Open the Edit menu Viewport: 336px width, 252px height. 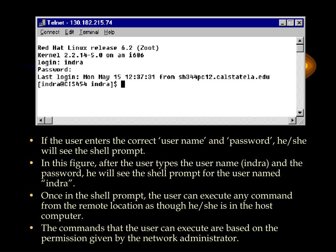tap(70, 32)
